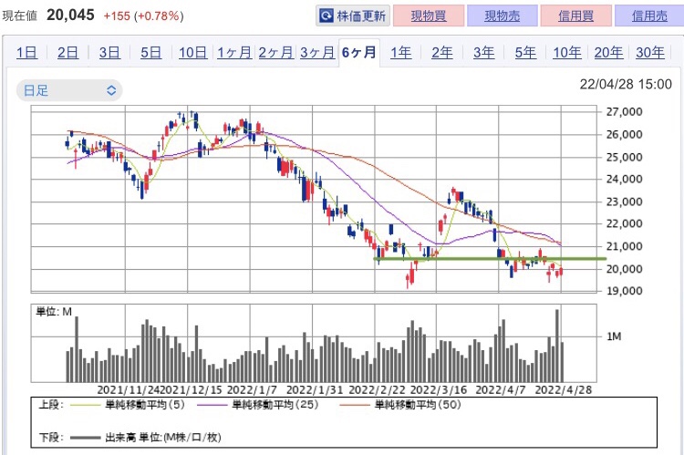684x455 pixels.
Task: Select the 2日 period tab
Action: click(67, 53)
